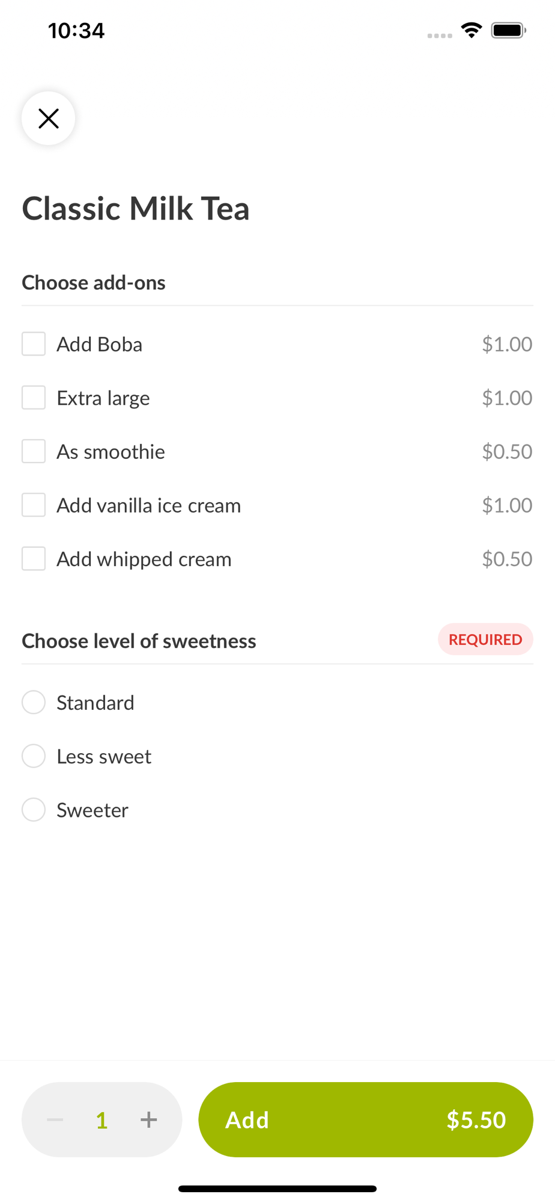
Task: Enable the Extra large add-on
Action: (34, 398)
